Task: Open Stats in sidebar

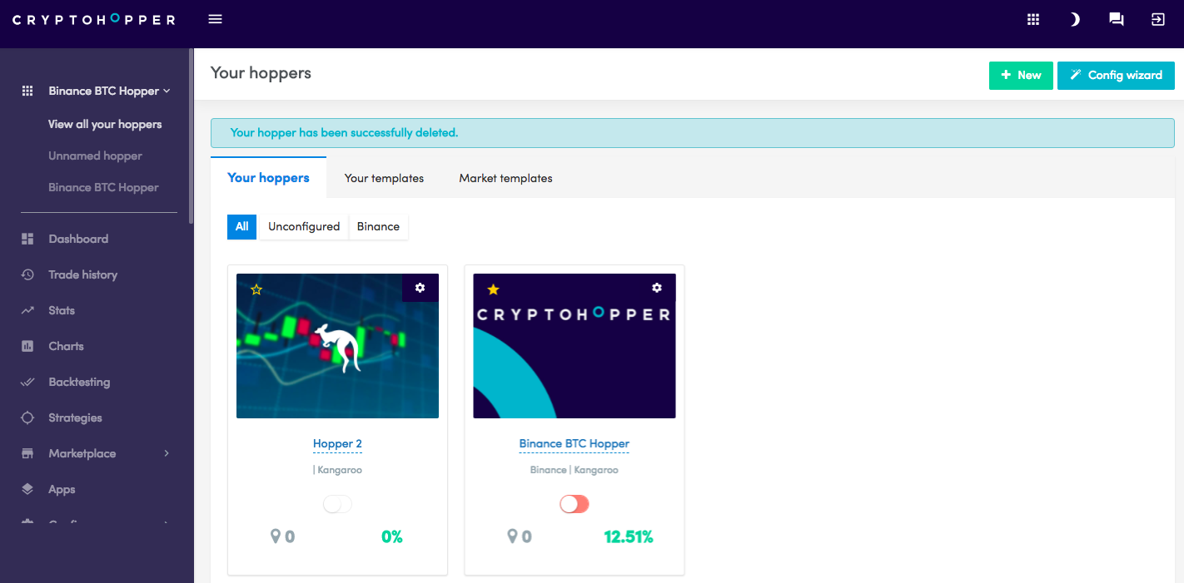Action: pos(62,310)
